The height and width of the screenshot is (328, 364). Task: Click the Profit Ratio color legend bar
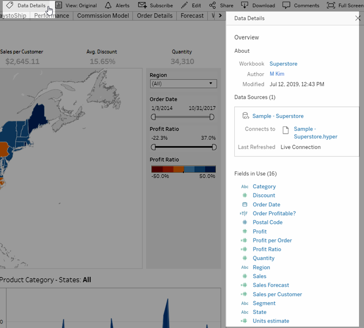[x=183, y=169]
